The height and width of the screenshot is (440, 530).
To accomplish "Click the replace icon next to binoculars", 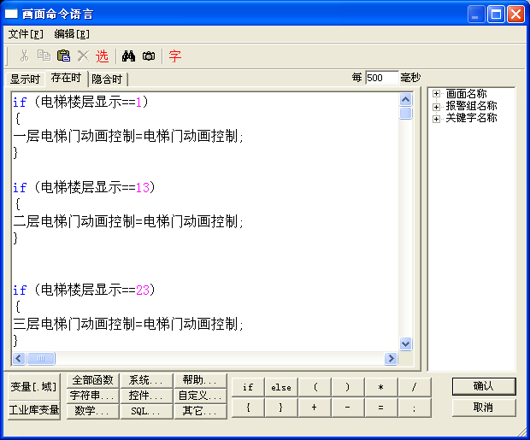I will point(149,56).
